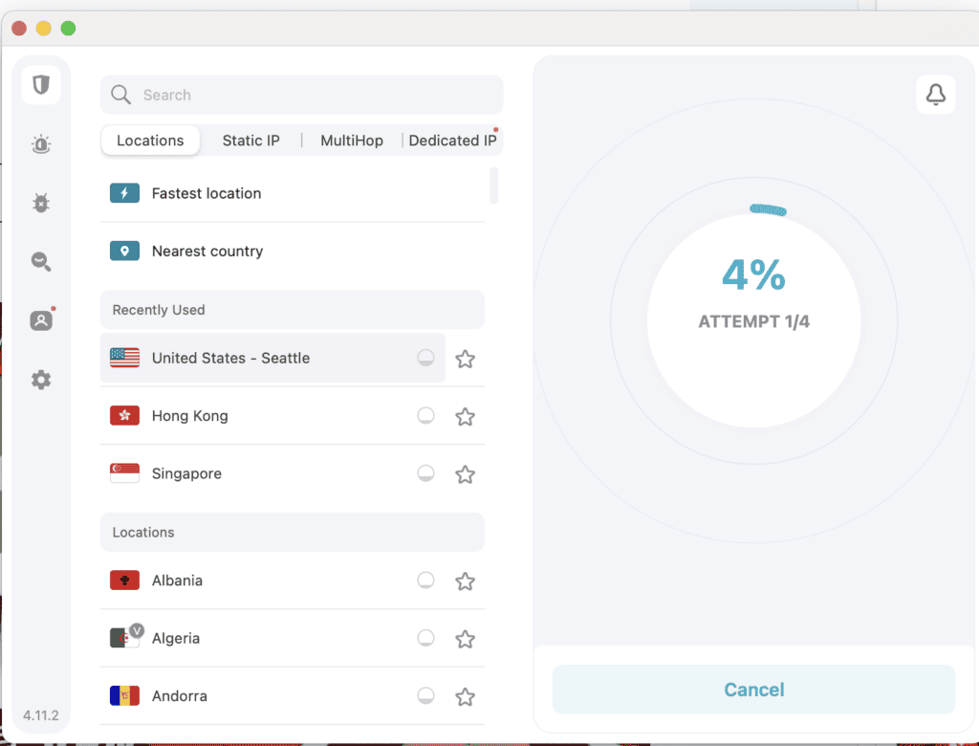Select Nearest country option
The height and width of the screenshot is (746, 979).
pyautogui.click(x=207, y=252)
